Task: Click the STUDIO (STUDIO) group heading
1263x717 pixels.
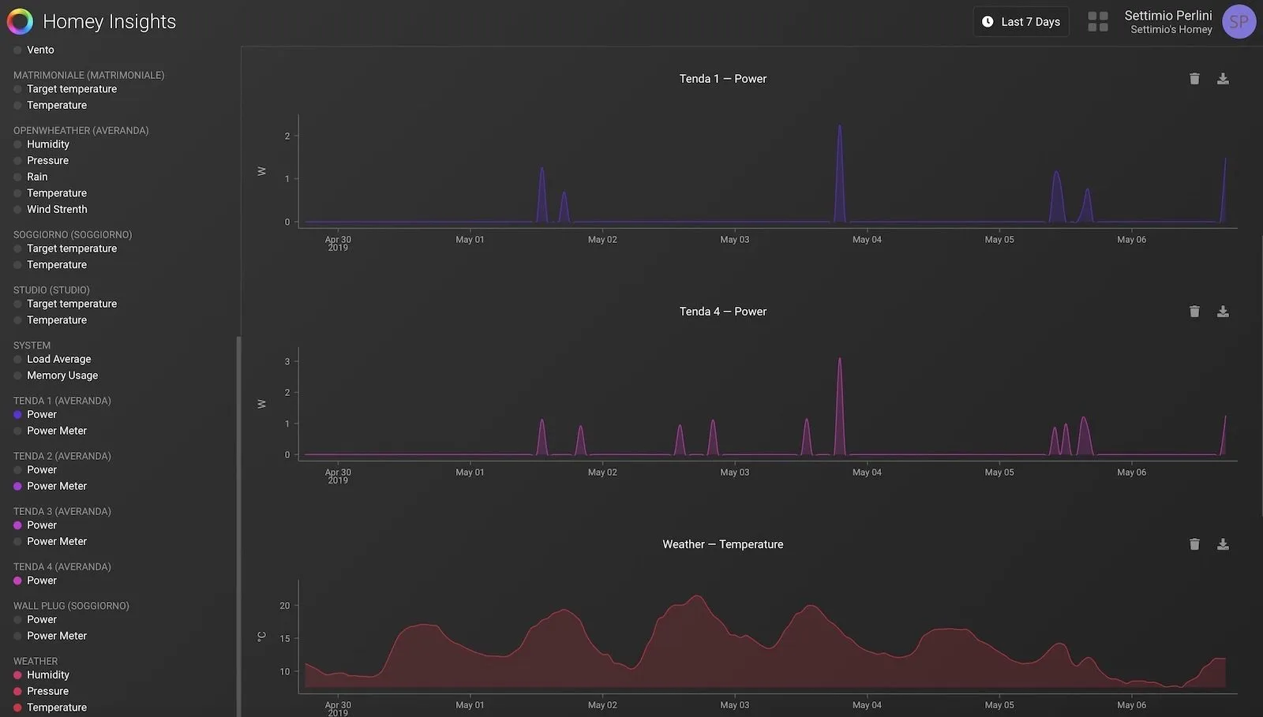Action: [x=51, y=289]
